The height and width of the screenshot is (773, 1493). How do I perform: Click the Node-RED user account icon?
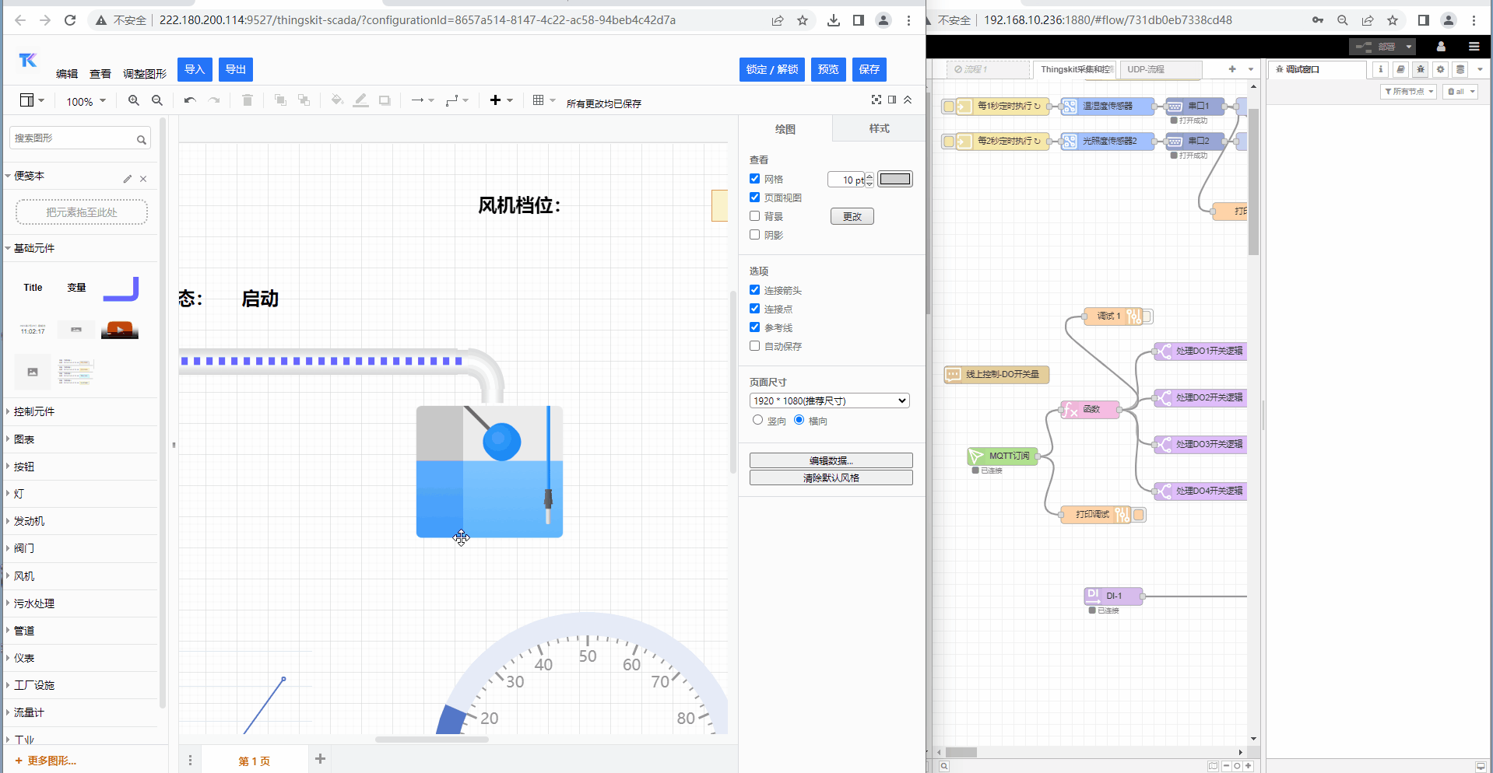1441,47
